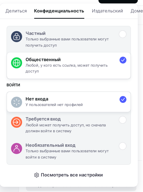The height and width of the screenshot is (192, 143).
Task: Select the Необязательный вход radio button
Action: pos(123,146)
